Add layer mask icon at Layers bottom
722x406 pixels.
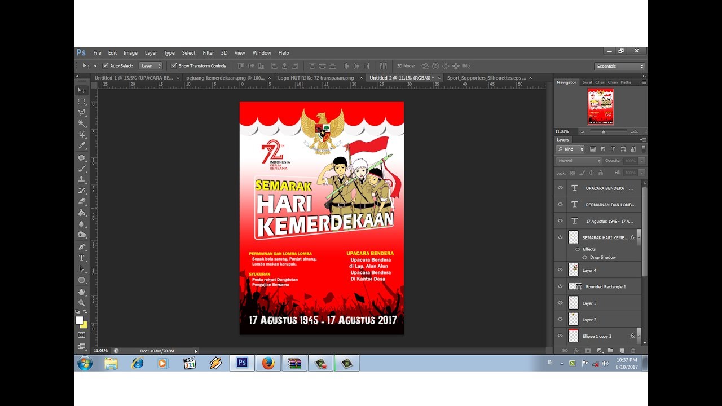pos(588,351)
